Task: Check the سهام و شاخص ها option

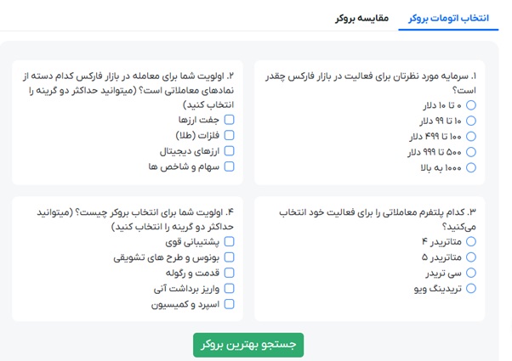Action: (x=229, y=166)
